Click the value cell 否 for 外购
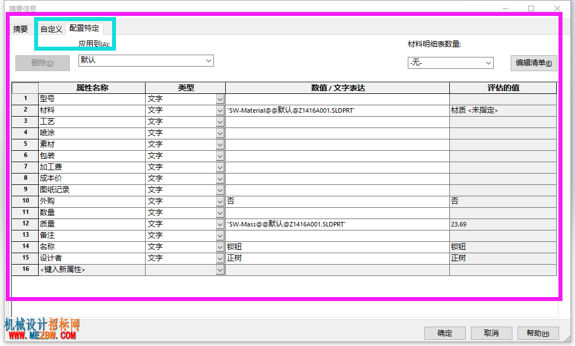 337,201
